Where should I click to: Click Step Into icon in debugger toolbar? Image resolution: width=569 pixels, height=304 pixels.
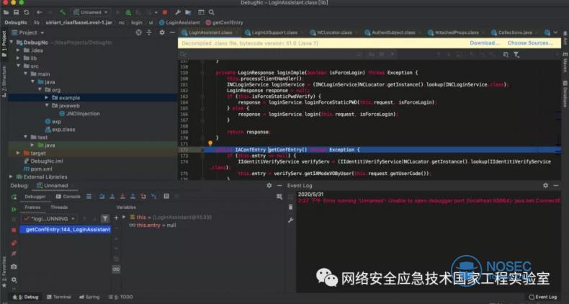click(112, 196)
